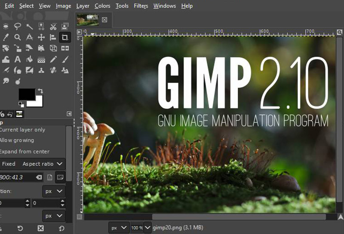Open the Image menu
The height and width of the screenshot is (234, 344).
63,6
